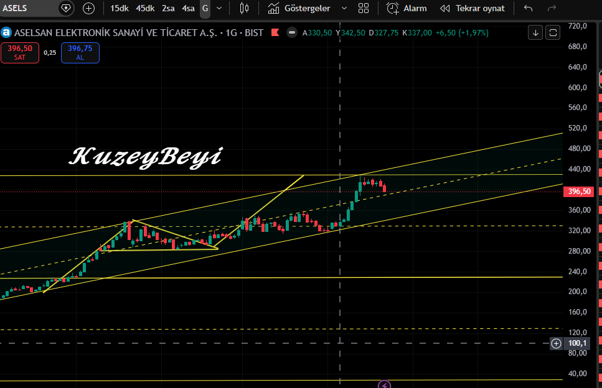
Task: Click the 396,50 current price label
Action: [x=579, y=192]
